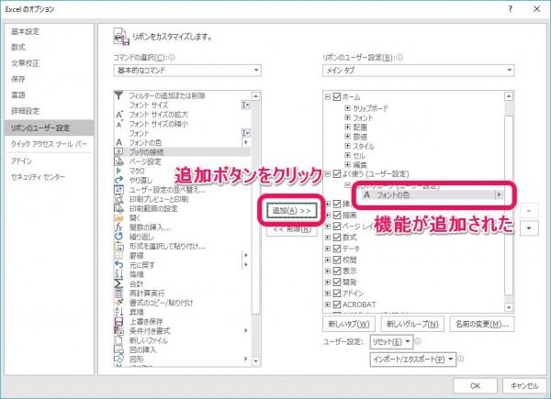Click the print area setting icon
551x399 pixels.
click(x=118, y=208)
